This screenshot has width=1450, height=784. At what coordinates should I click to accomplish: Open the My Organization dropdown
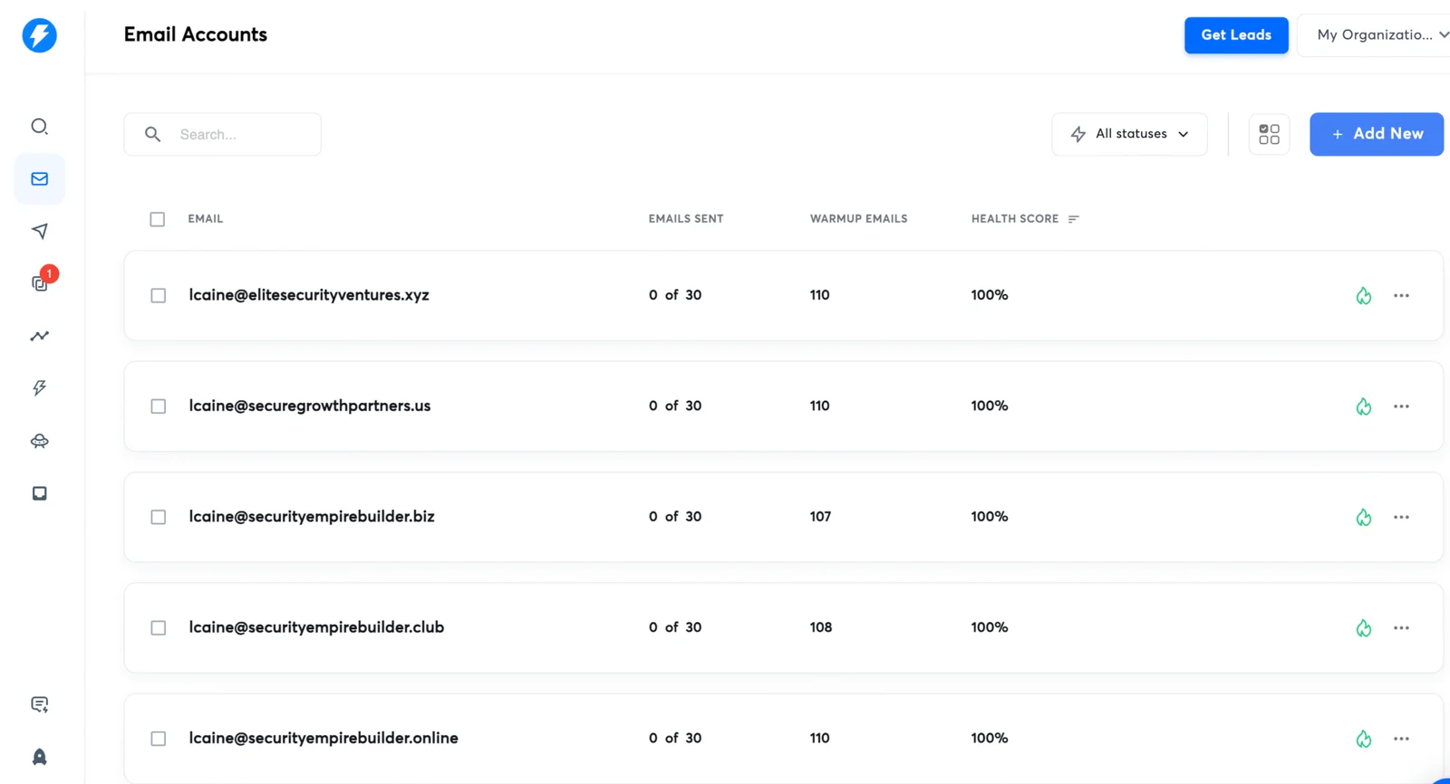pyautogui.click(x=1377, y=35)
